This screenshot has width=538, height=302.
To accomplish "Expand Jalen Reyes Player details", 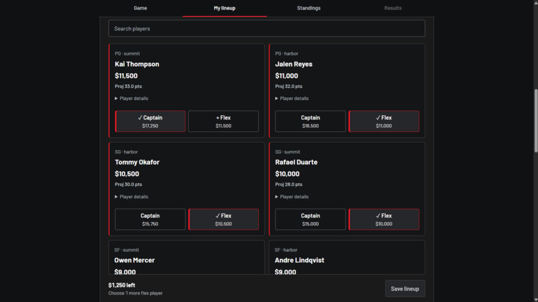I will 292,99.
